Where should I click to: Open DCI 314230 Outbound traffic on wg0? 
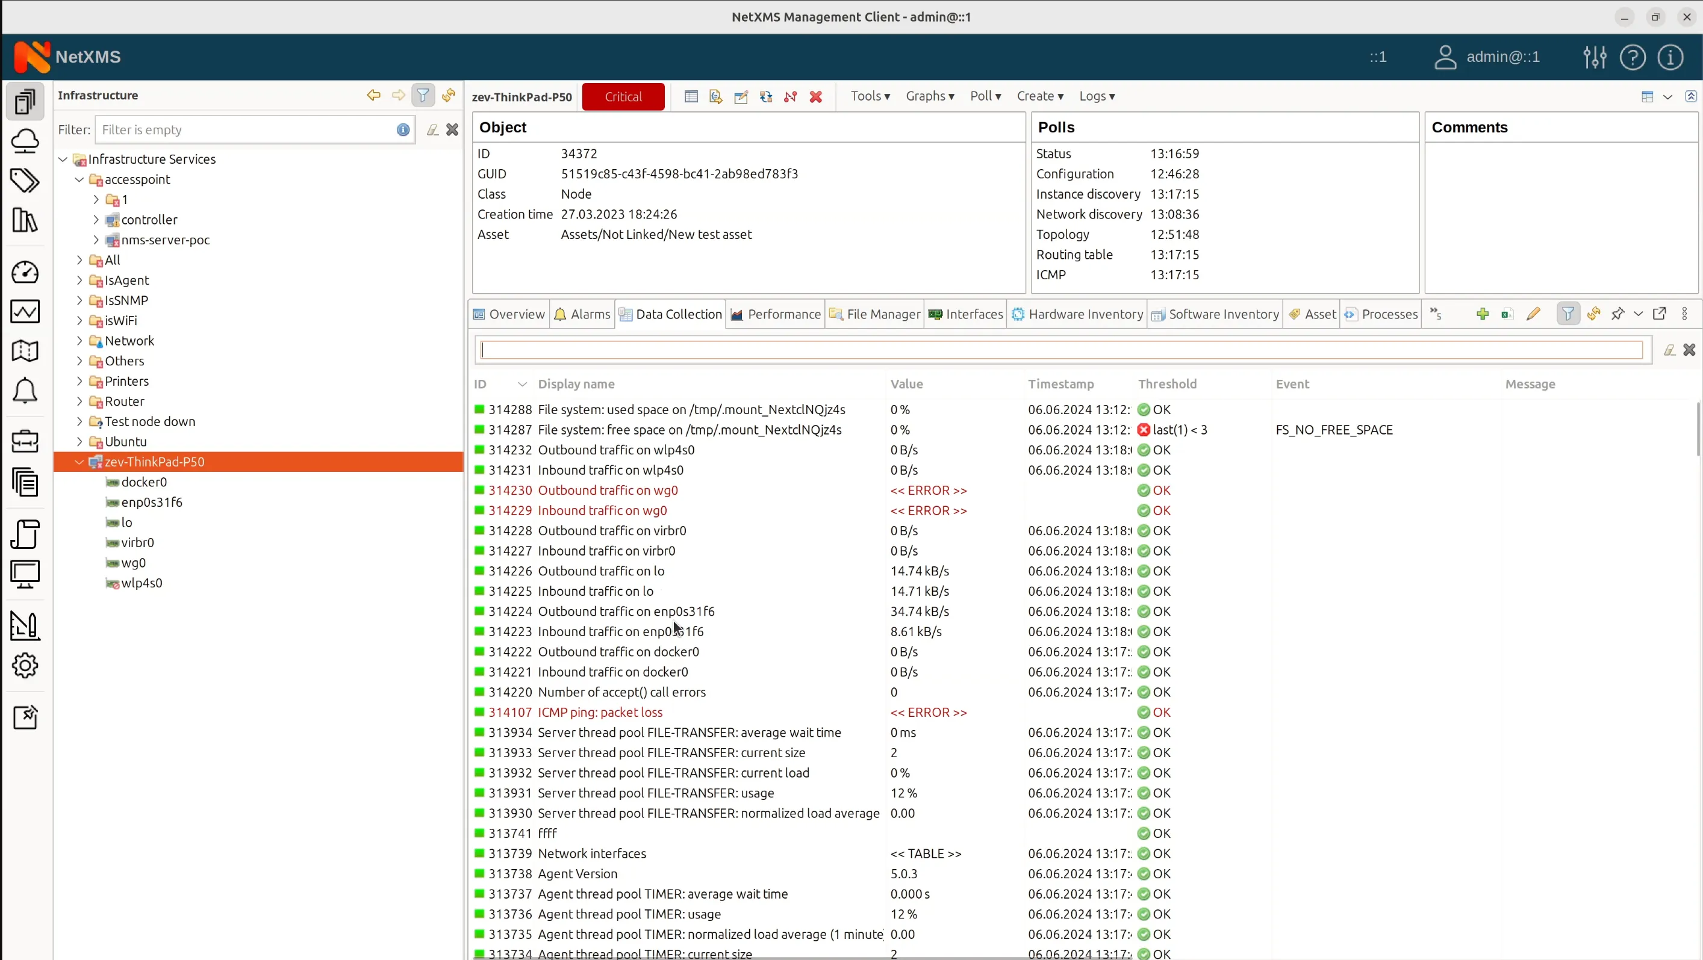608,491
